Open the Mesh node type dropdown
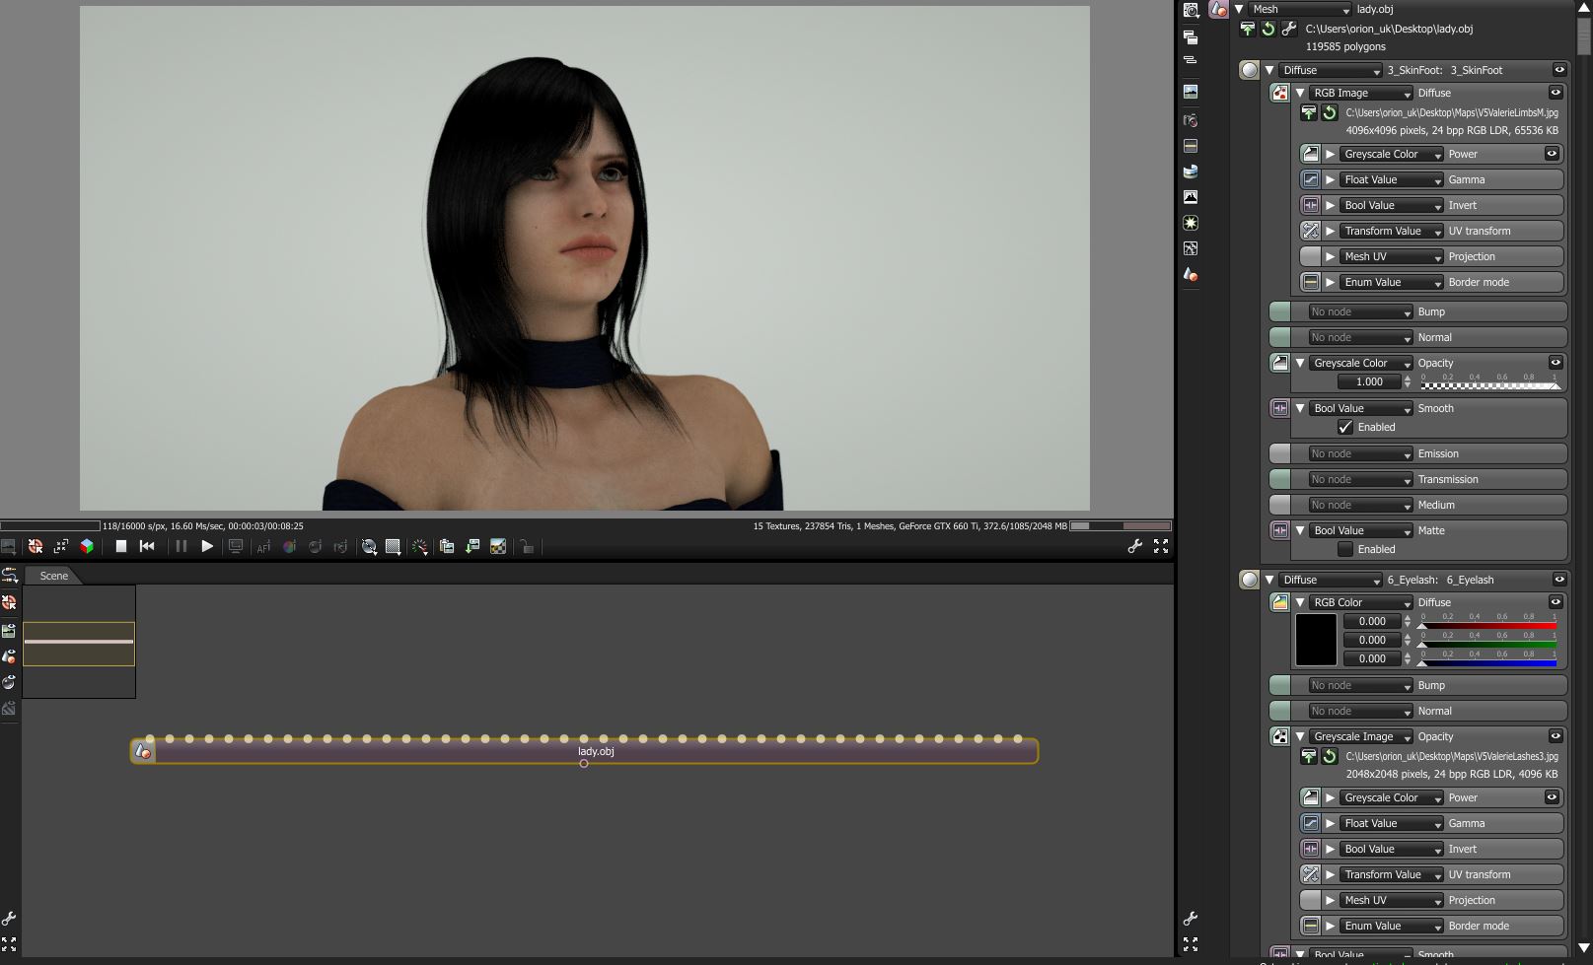This screenshot has width=1593, height=965. [1300, 9]
